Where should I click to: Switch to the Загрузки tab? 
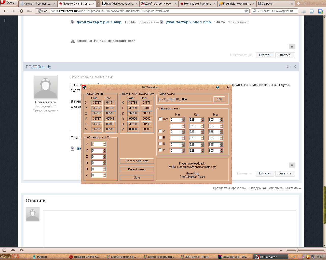(275, 4)
